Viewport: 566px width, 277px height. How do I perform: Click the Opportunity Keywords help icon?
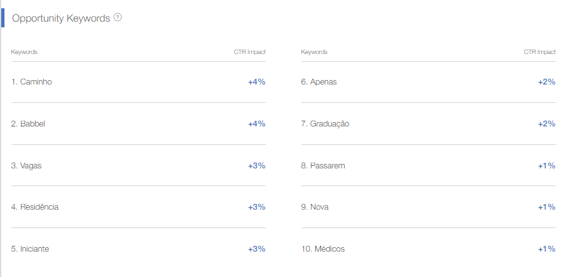click(x=117, y=17)
